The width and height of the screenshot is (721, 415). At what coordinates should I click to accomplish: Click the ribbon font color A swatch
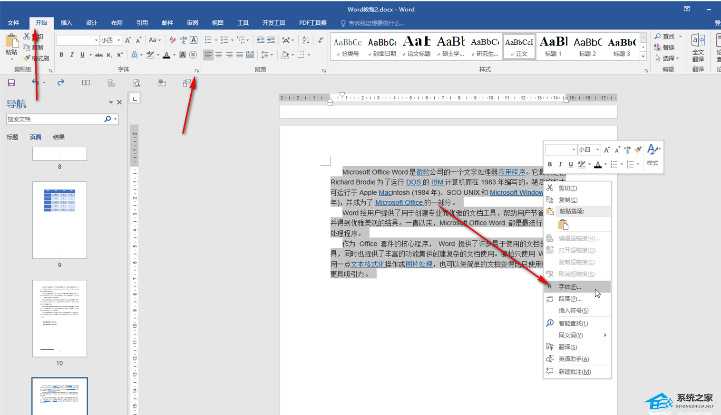(x=166, y=55)
